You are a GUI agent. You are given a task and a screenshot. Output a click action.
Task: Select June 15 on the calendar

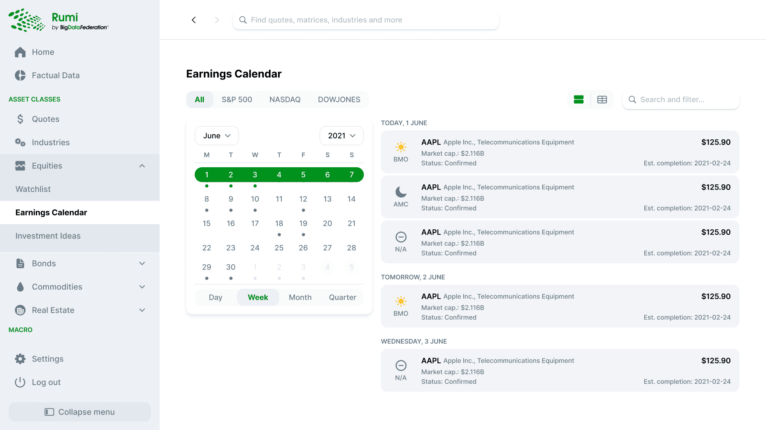tap(207, 223)
